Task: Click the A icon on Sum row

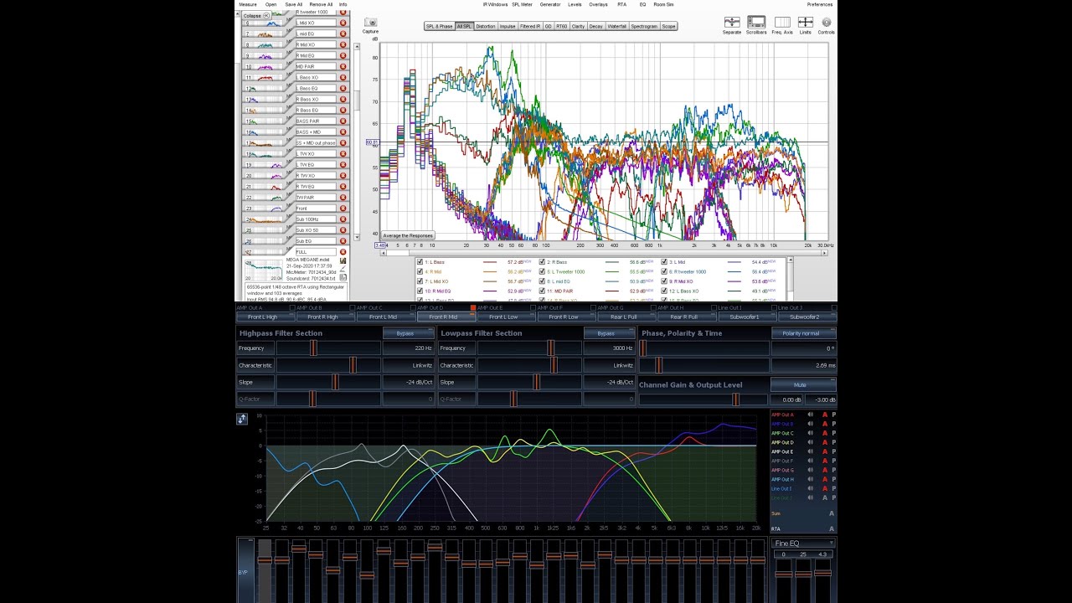Action: 832,513
